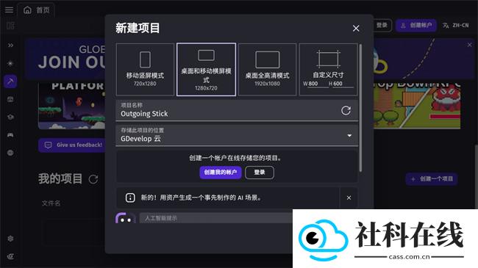Close the JOIN OUR banner

coord(469,45)
